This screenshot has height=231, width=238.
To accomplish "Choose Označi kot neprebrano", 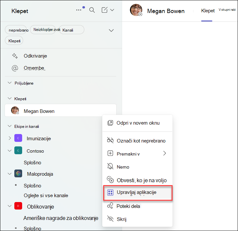I will coord(137,141).
